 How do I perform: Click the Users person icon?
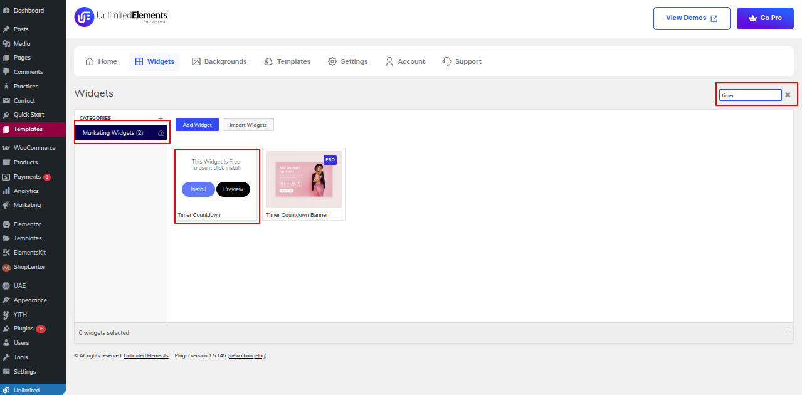[x=6, y=343]
